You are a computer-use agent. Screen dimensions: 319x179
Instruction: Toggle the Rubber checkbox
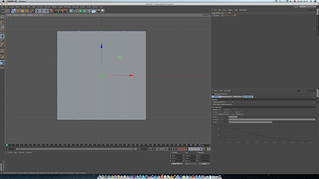230,112
